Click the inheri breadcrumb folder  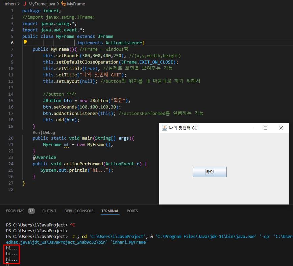pos(10,4)
